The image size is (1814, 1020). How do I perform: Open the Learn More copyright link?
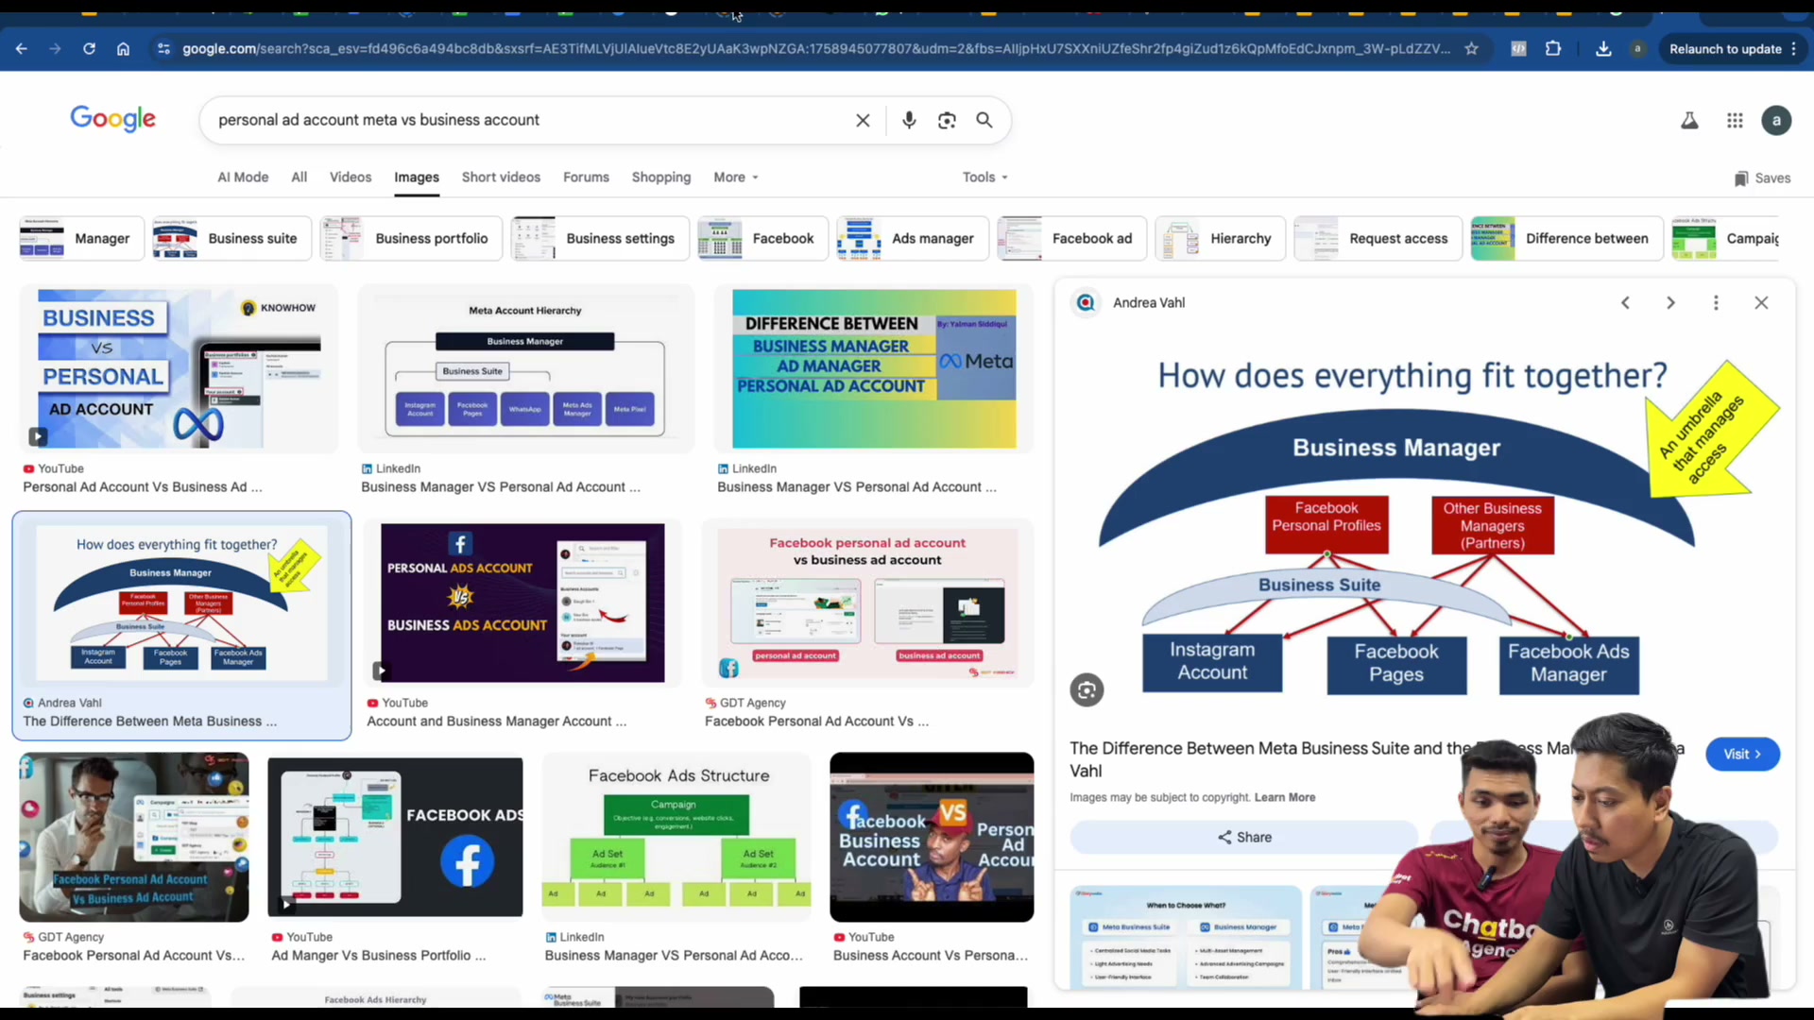pyautogui.click(x=1284, y=798)
